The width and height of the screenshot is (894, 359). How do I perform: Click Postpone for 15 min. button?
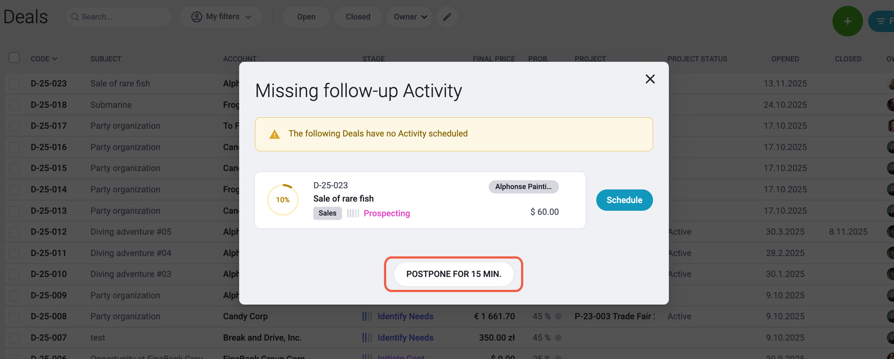[454, 274]
